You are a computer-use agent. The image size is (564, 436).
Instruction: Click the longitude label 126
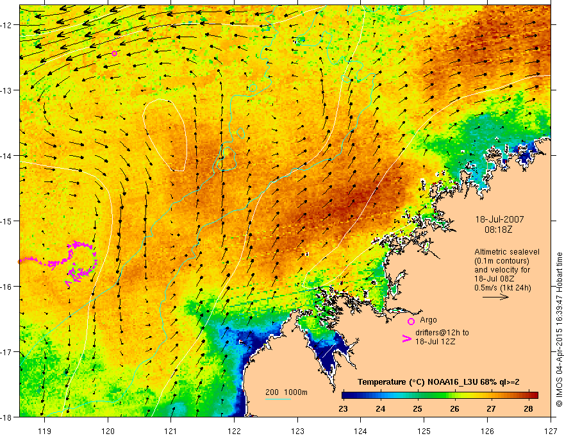coord(487,431)
